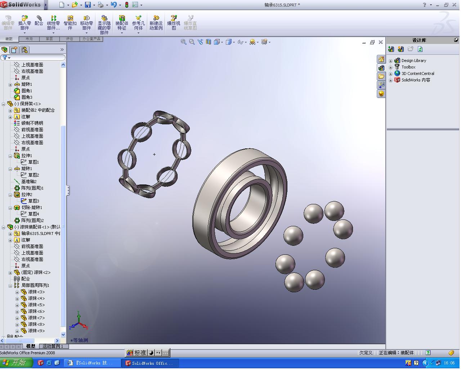Click the New document icon

coord(62,5)
